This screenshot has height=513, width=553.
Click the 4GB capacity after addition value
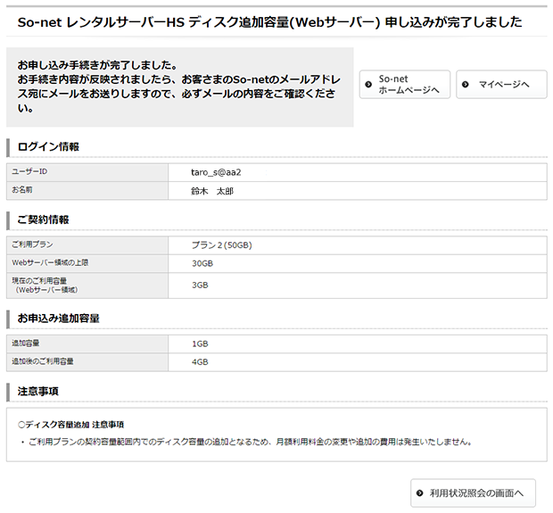pyautogui.click(x=200, y=362)
